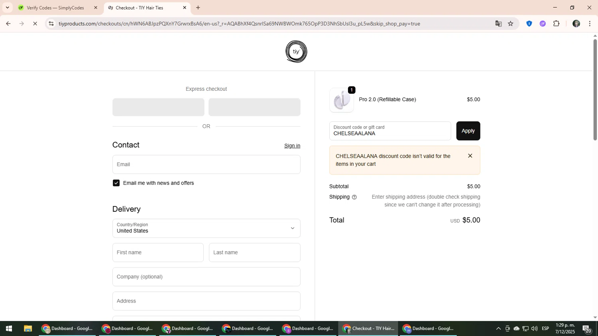
Task: Open the Extensions puzzle icon
Action: [557, 23]
